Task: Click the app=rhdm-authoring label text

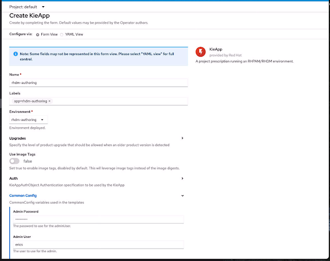Action: click(30, 101)
